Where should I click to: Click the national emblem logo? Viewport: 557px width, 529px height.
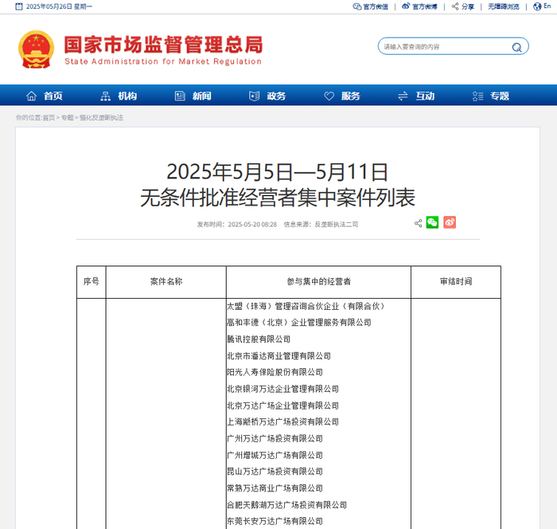37,49
